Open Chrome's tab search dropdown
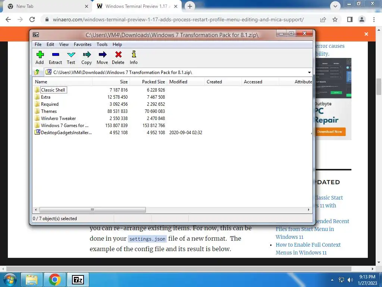This screenshot has width=382, height=287. click(335, 6)
